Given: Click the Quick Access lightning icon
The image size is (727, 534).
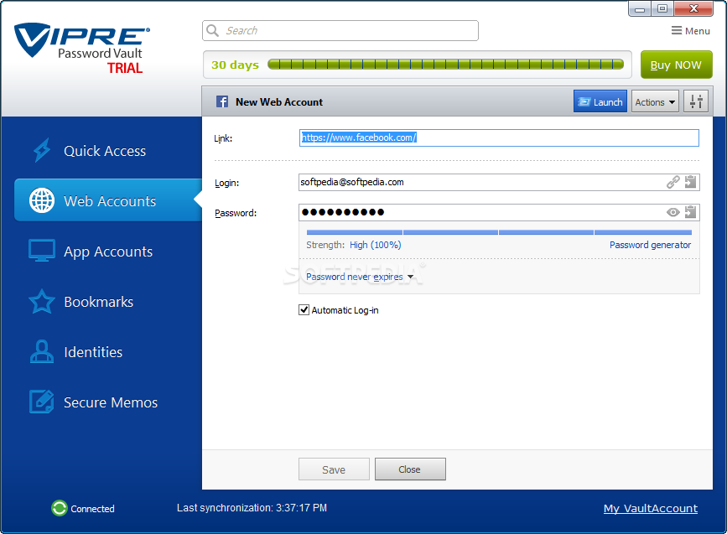Looking at the screenshot, I should 42,150.
